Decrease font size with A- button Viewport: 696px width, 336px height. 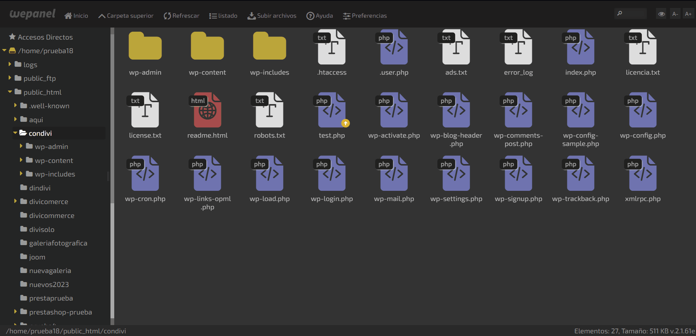pos(675,14)
